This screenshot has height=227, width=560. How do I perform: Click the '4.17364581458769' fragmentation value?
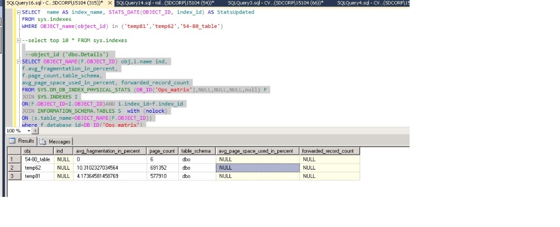[110, 176]
